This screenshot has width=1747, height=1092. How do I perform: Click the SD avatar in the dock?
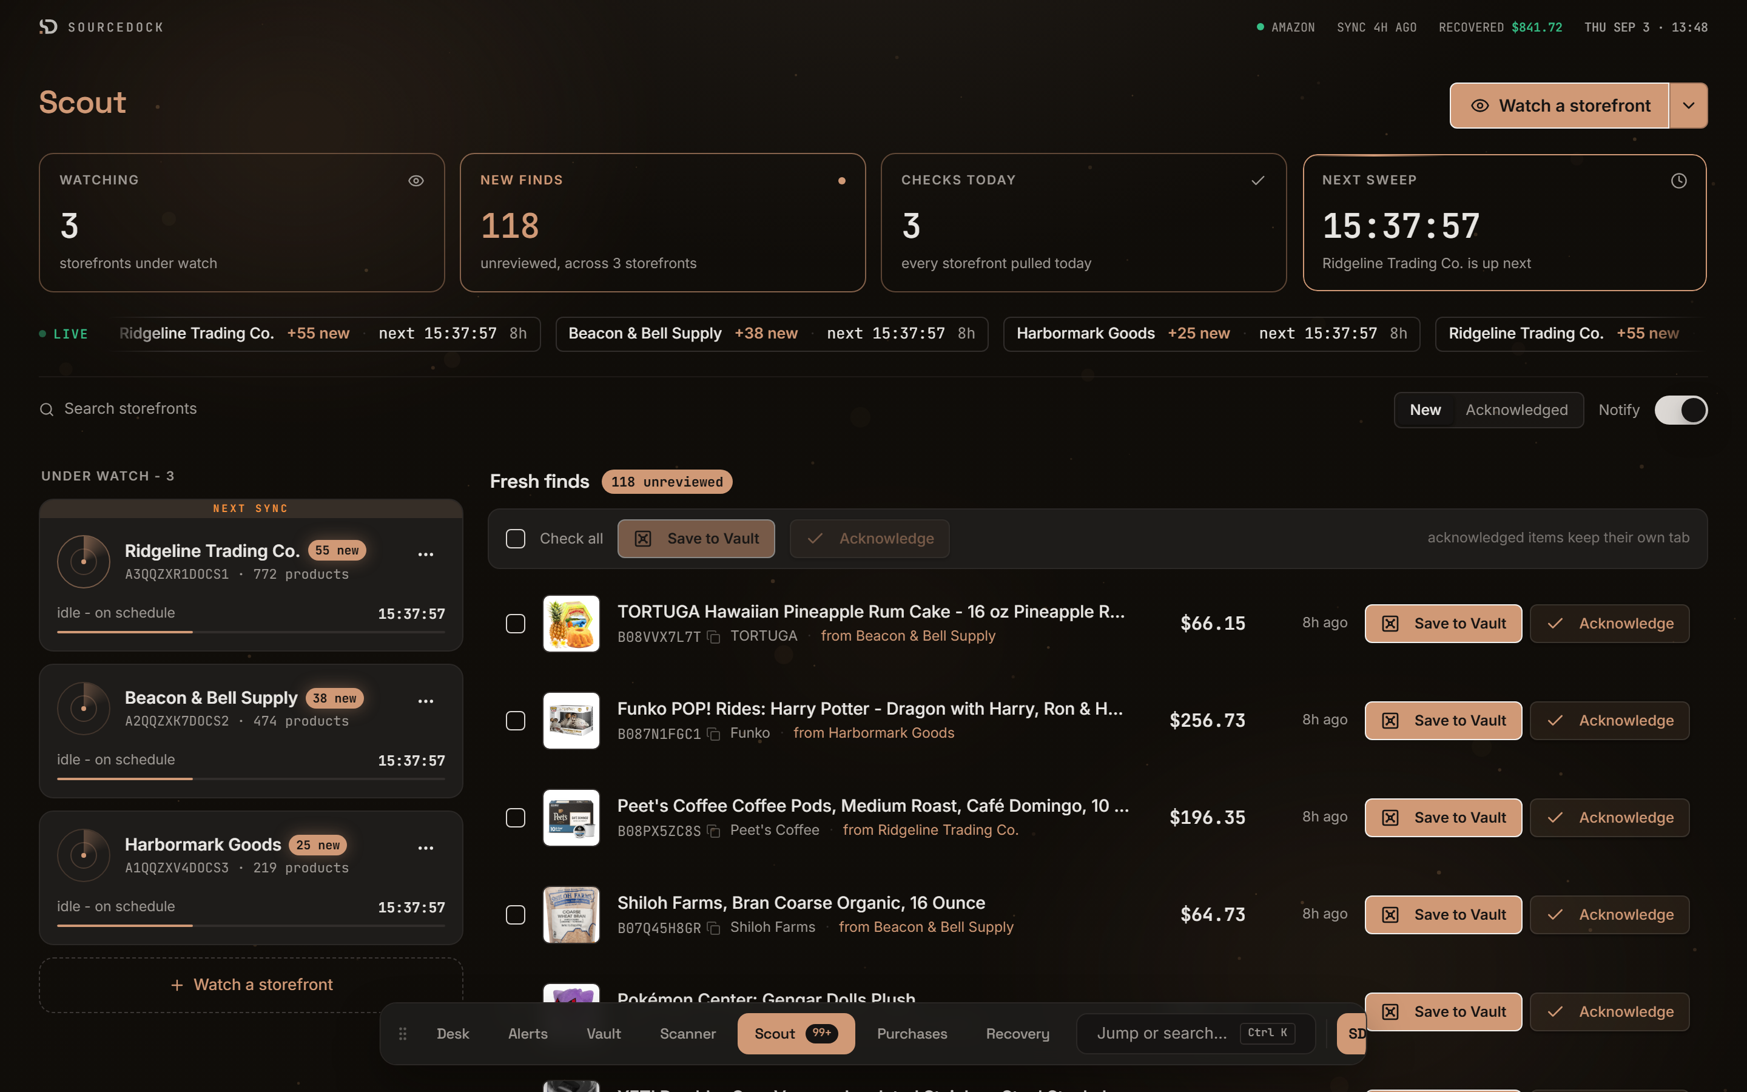coord(1351,1034)
